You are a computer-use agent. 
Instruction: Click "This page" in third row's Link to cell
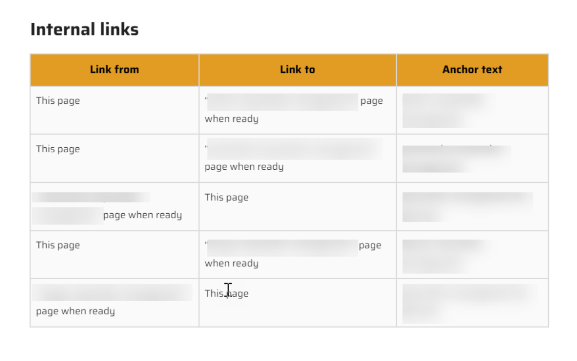[x=227, y=197]
